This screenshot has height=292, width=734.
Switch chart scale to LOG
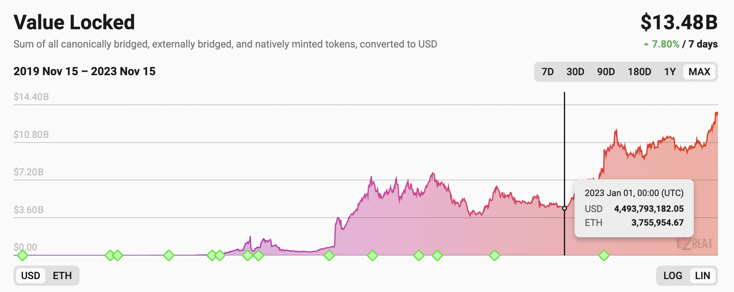pyautogui.click(x=673, y=276)
